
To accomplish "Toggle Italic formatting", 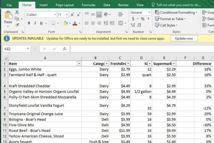I will pos(35,23).
